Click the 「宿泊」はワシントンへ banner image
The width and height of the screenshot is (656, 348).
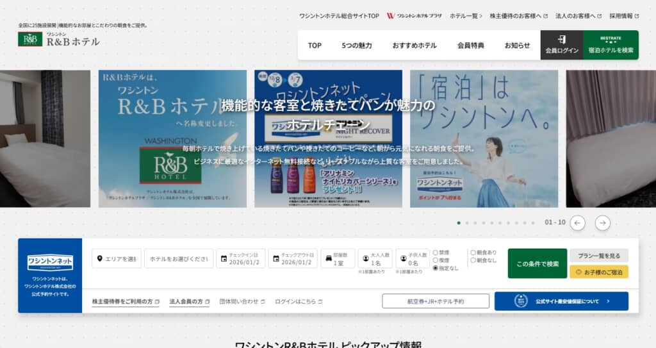pos(484,138)
